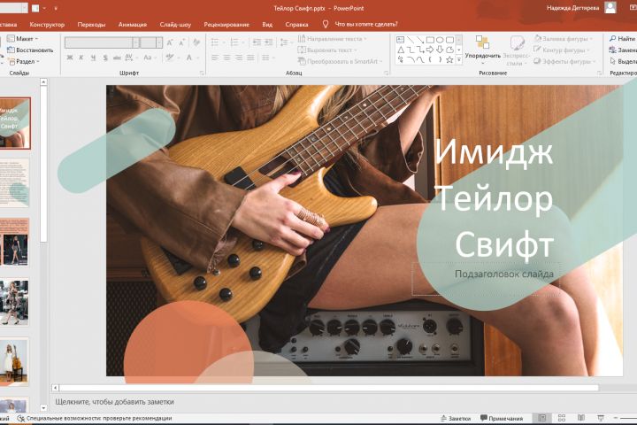Increase font size with the larger A

point(170,42)
